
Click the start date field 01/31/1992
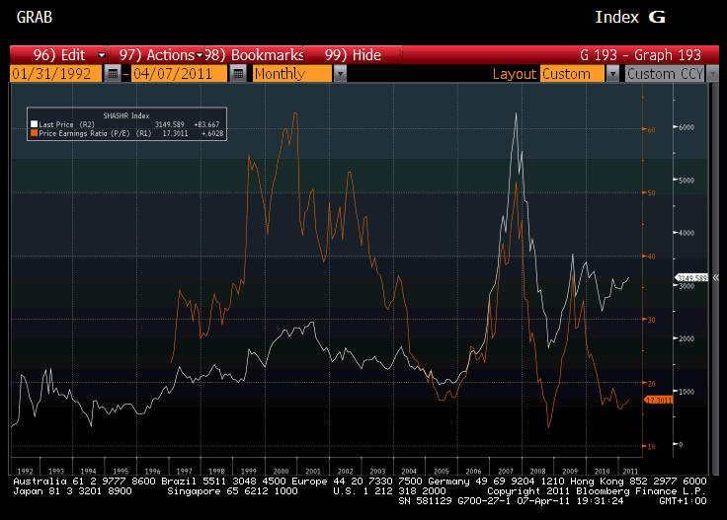[x=55, y=74]
